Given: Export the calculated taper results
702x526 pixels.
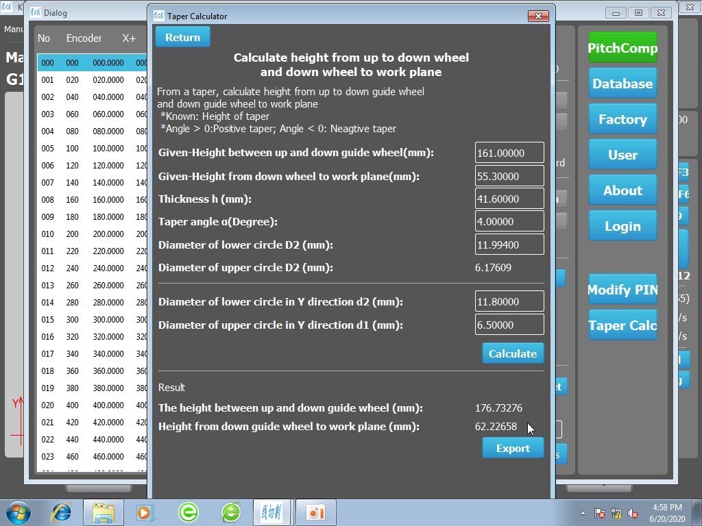Looking at the screenshot, I should (x=513, y=449).
